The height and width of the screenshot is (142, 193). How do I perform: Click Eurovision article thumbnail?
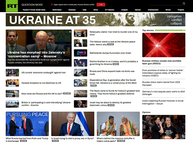tap(80, 53)
